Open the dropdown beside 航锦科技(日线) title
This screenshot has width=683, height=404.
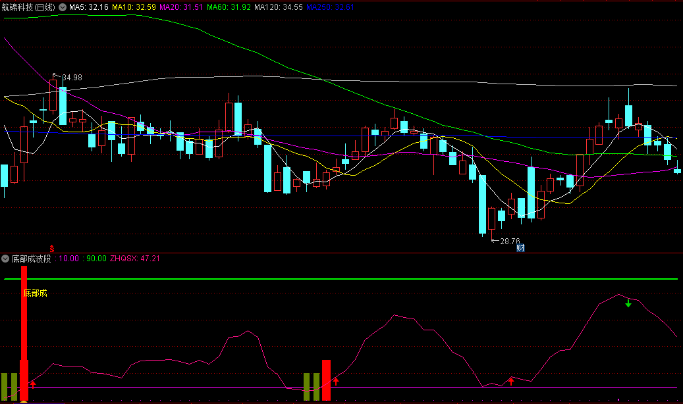click(63, 7)
